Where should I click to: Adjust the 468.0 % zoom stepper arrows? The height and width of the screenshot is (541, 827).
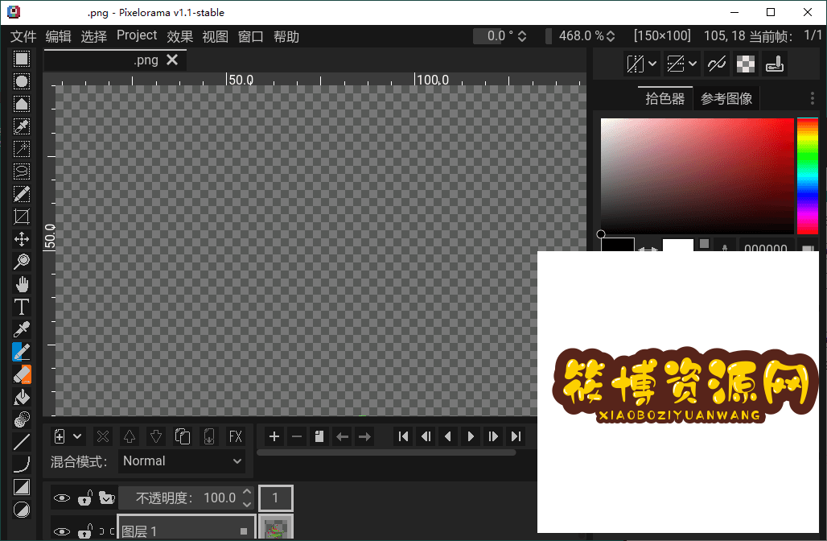pyautogui.click(x=611, y=36)
